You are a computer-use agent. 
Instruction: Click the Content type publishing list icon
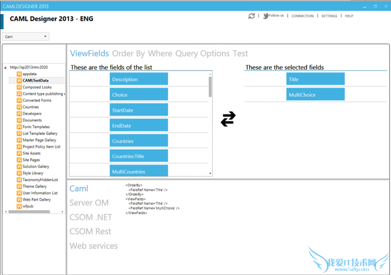[19, 94]
